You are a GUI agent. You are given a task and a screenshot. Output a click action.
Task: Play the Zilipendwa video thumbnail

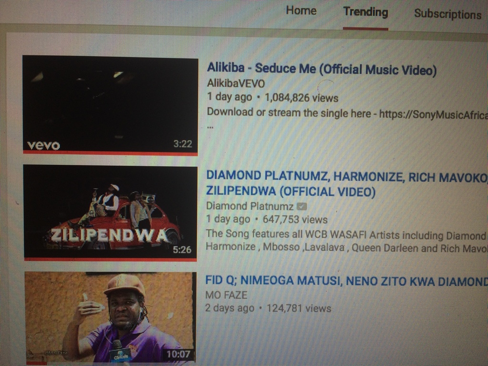tap(111, 213)
